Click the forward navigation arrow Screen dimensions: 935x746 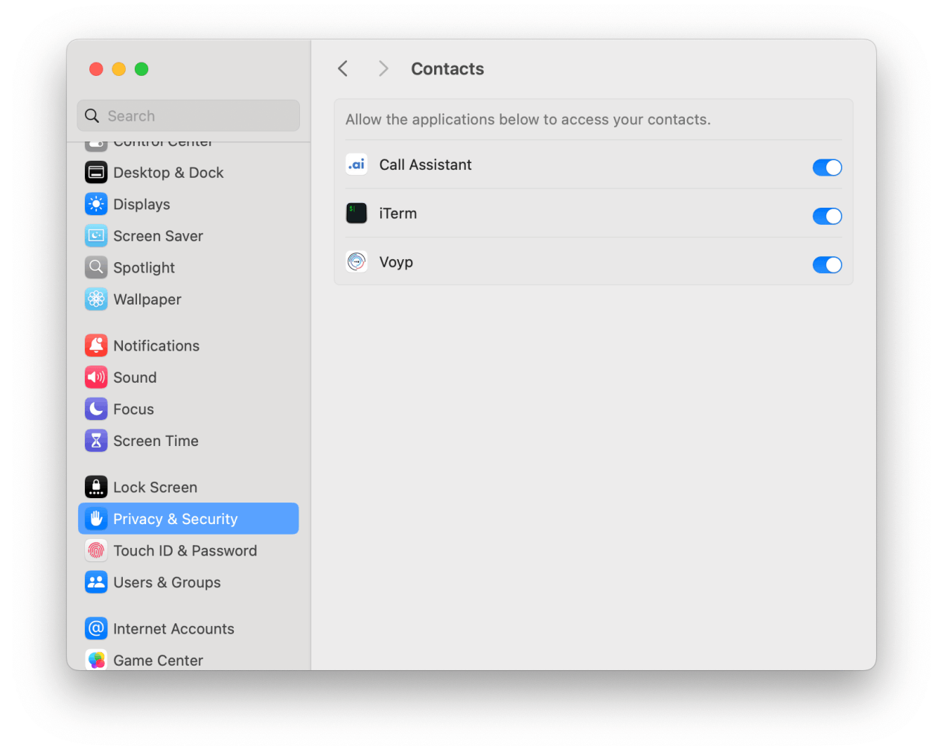pos(383,68)
